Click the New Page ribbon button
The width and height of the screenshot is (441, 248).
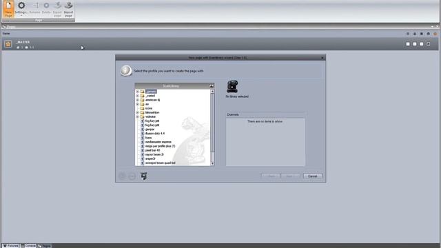[8, 9]
